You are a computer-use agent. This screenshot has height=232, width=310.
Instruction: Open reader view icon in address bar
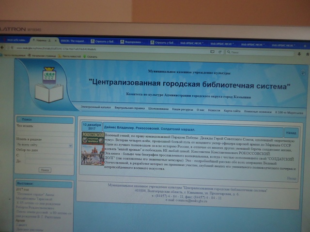(x=212, y=52)
